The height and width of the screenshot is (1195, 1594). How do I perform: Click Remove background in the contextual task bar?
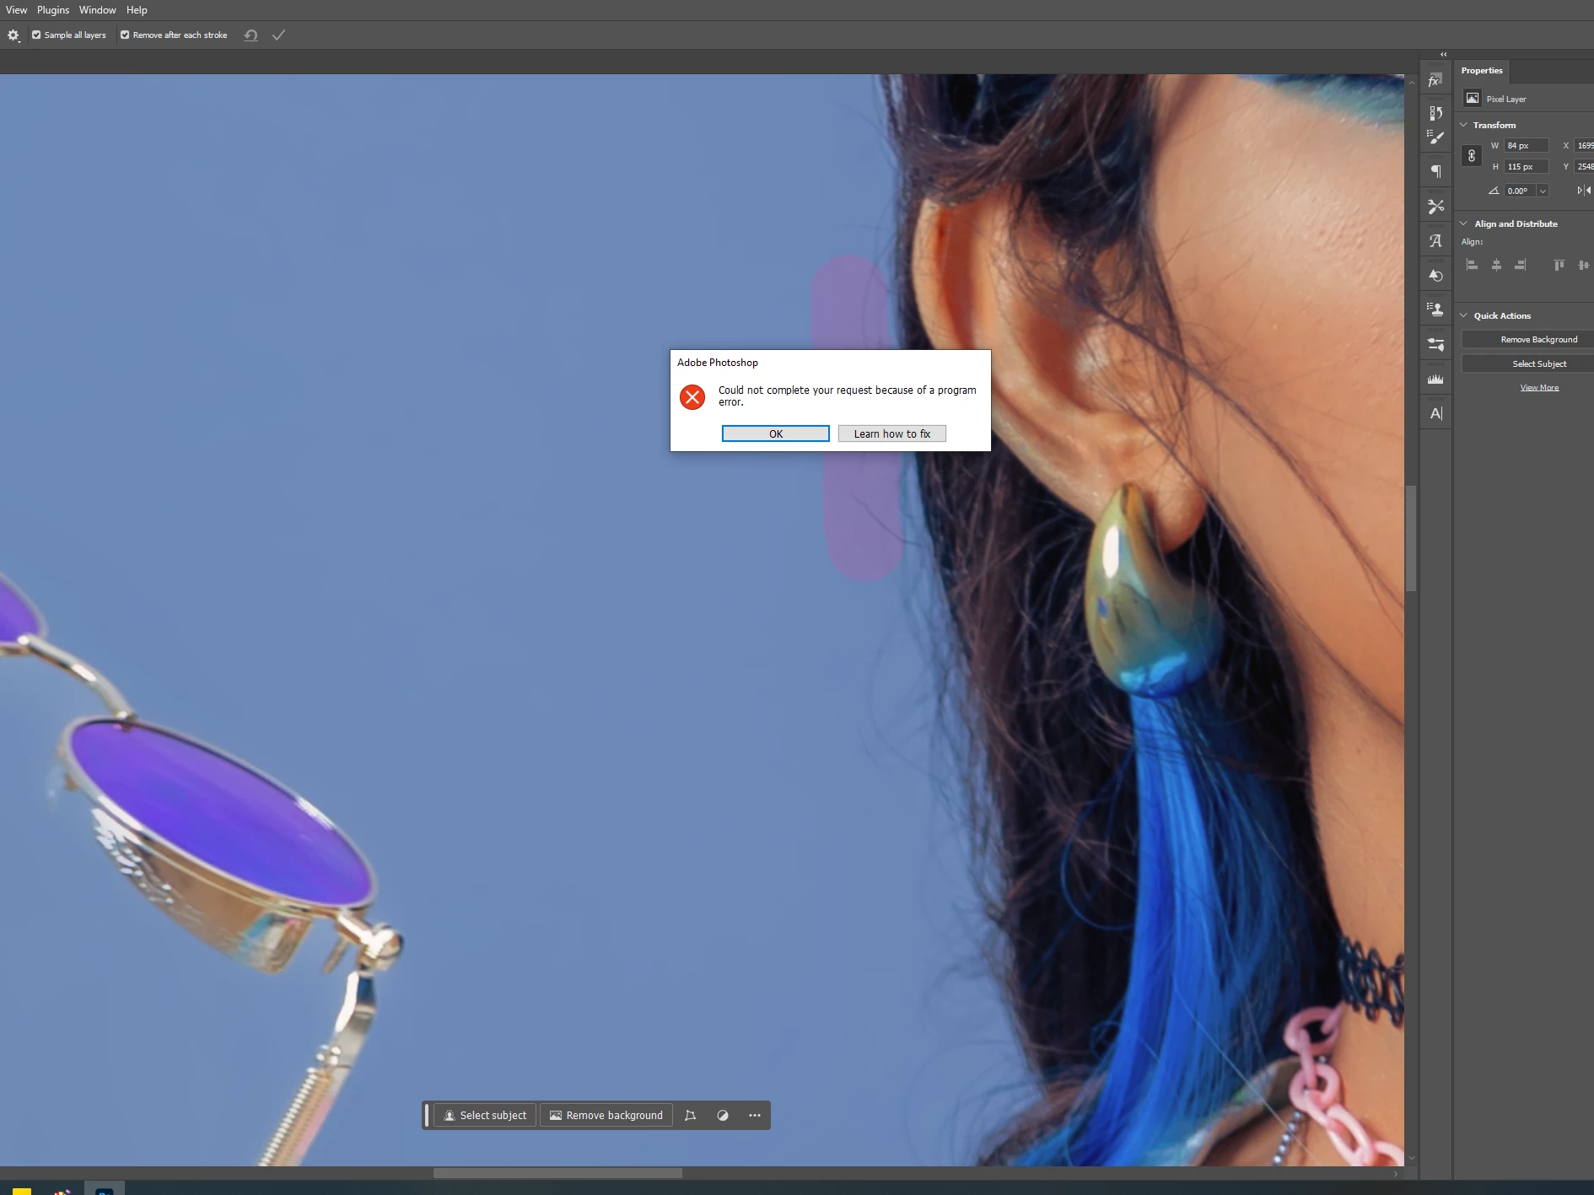(x=606, y=1116)
